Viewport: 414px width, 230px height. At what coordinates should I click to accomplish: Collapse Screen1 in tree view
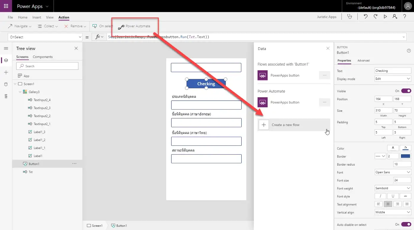[15, 84]
